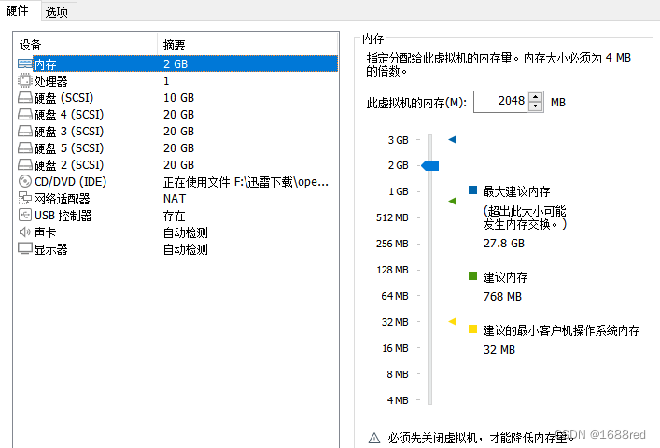Select the USB 控制器 device row
The width and height of the screenshot is (660, 448).
point(177,216)
